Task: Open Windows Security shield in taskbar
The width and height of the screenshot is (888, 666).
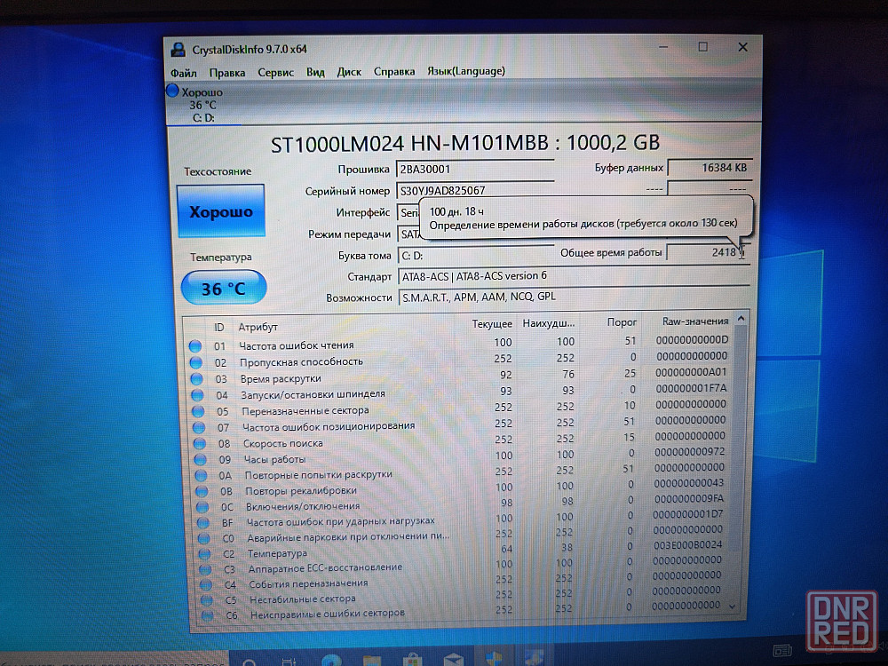Action: [x=494, y=659]
